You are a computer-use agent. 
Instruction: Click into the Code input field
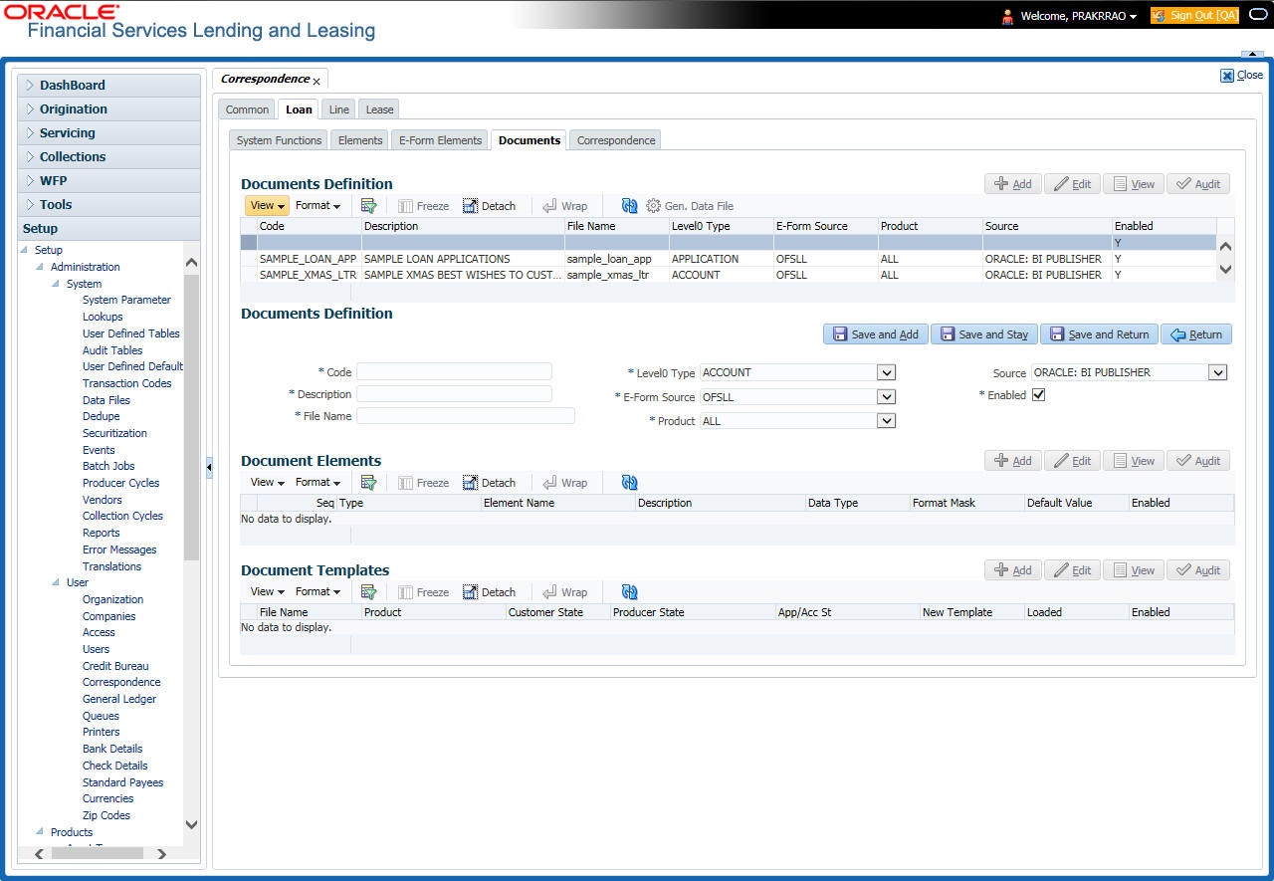(x=454, y=371)
